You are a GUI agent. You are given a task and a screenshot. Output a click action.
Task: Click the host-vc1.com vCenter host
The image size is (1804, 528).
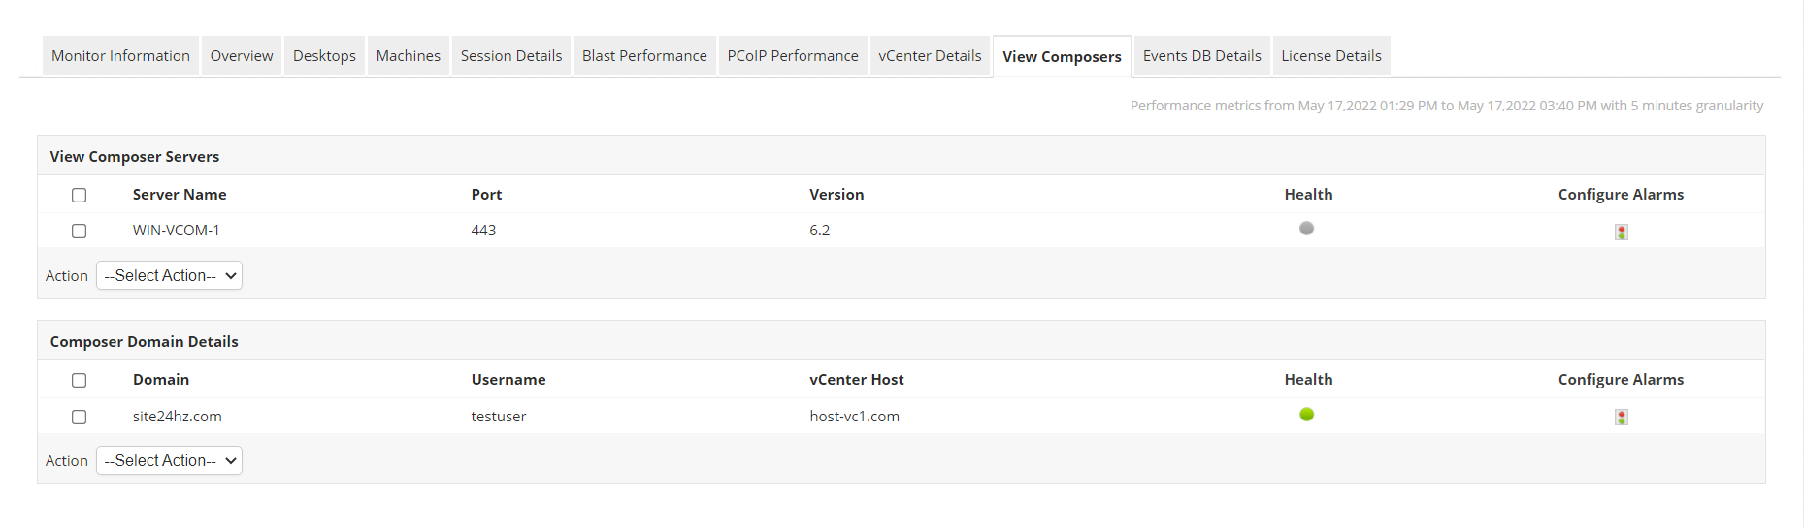[854, 417]
